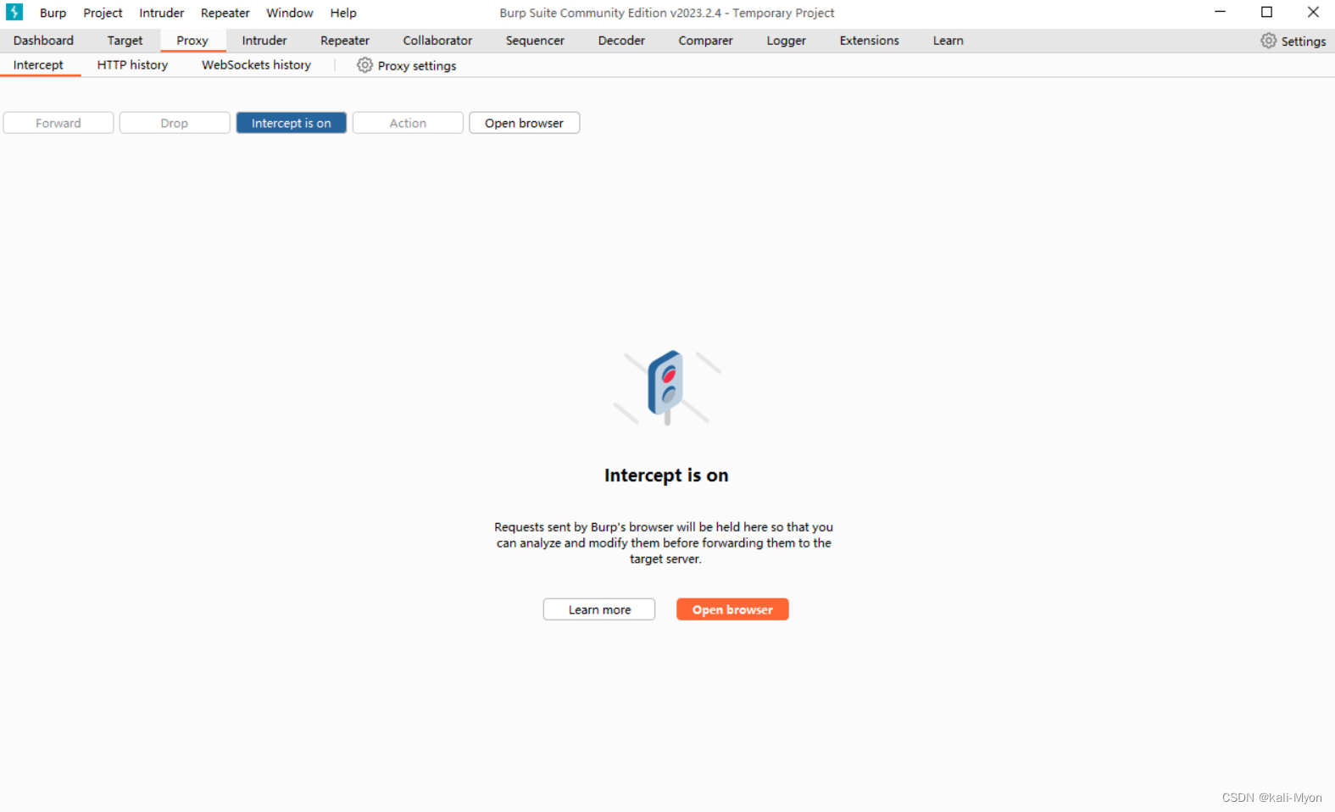Viewport: 1335px width, 812px height.
Task: Open the Comparer tab
Action: pyautogui.click(x=705, y=41)
